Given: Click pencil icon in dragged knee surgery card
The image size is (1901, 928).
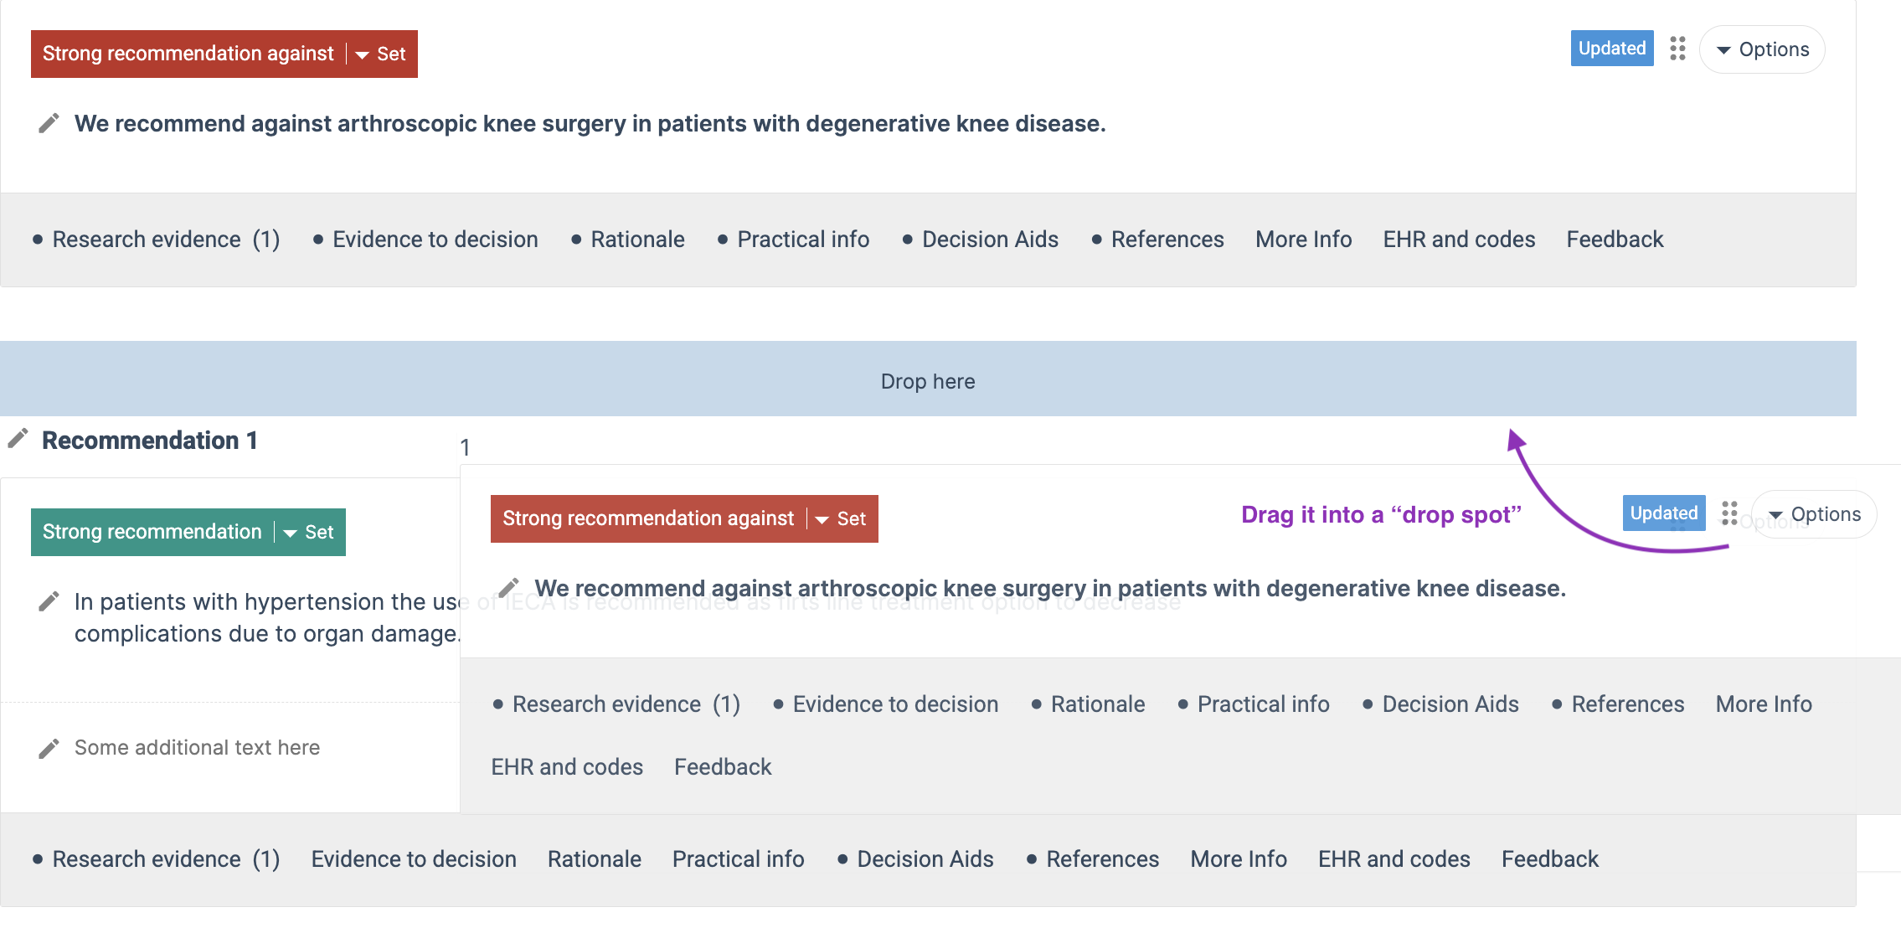Looking at the screenshot, I should (x=508, y=587).
